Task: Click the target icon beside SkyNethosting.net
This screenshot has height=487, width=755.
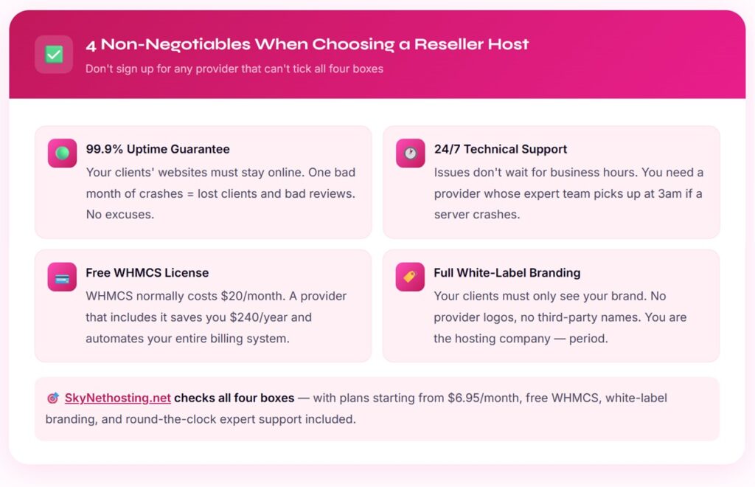Action: tap(52, 398)
